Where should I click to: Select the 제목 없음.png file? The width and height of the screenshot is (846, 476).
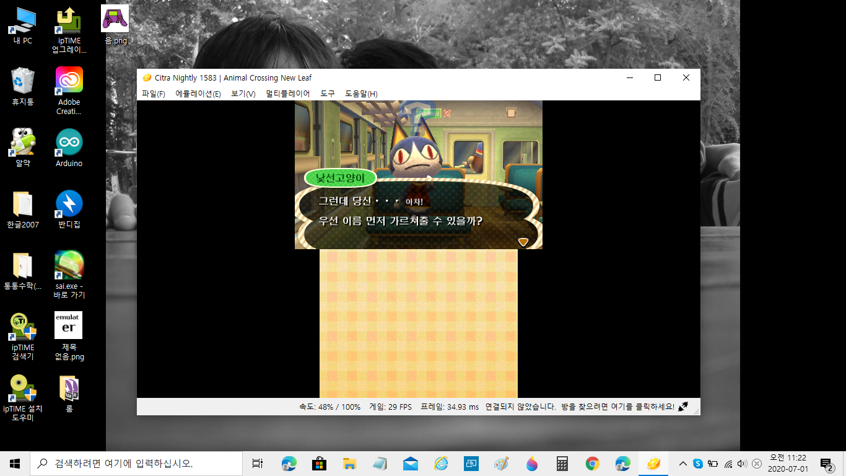click(x=69, y=336)
